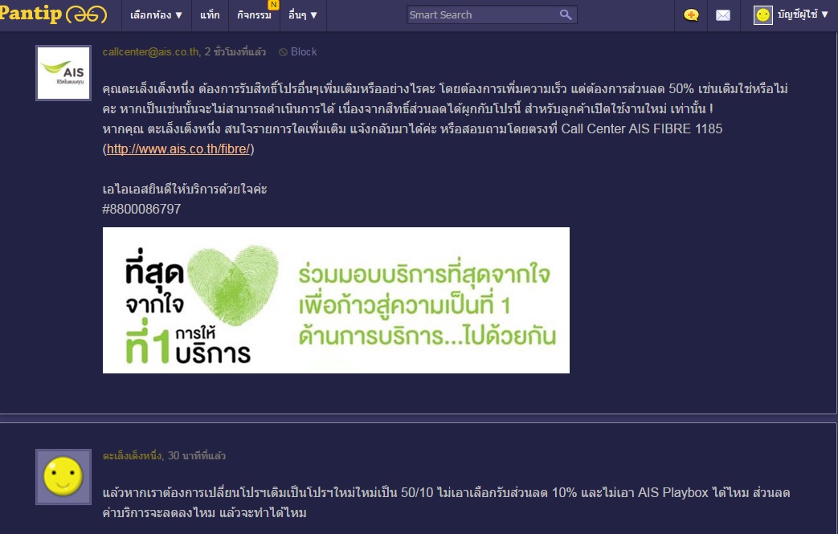Open the เลือกห้อง dropdown menu
The width and height of the screenshot is (838, 534).
tap(156, 15)
